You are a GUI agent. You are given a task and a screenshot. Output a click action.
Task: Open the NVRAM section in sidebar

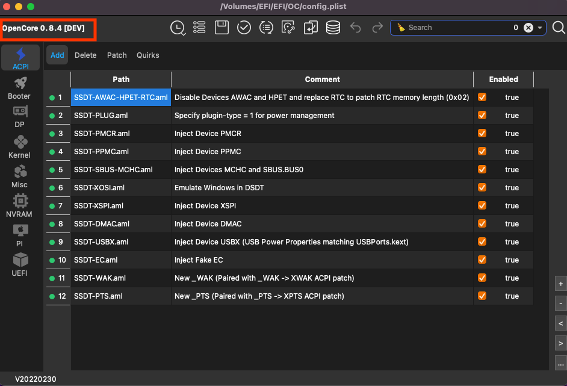coord(19,205)
